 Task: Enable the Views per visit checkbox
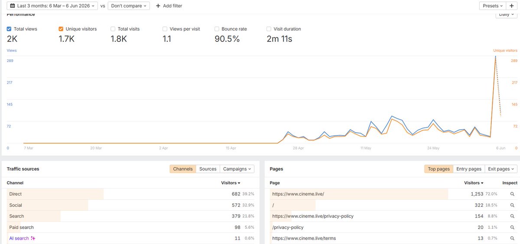point(165,29)
